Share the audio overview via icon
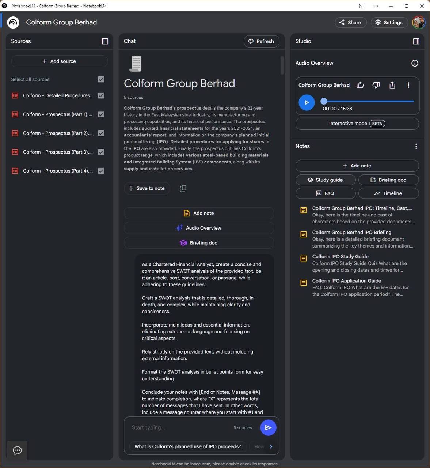The width and height of the screenshot is (430, 468). (x=392, y=85)
